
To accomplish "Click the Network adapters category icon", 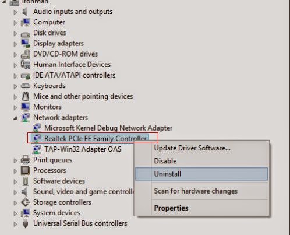I will pos(26,118).
